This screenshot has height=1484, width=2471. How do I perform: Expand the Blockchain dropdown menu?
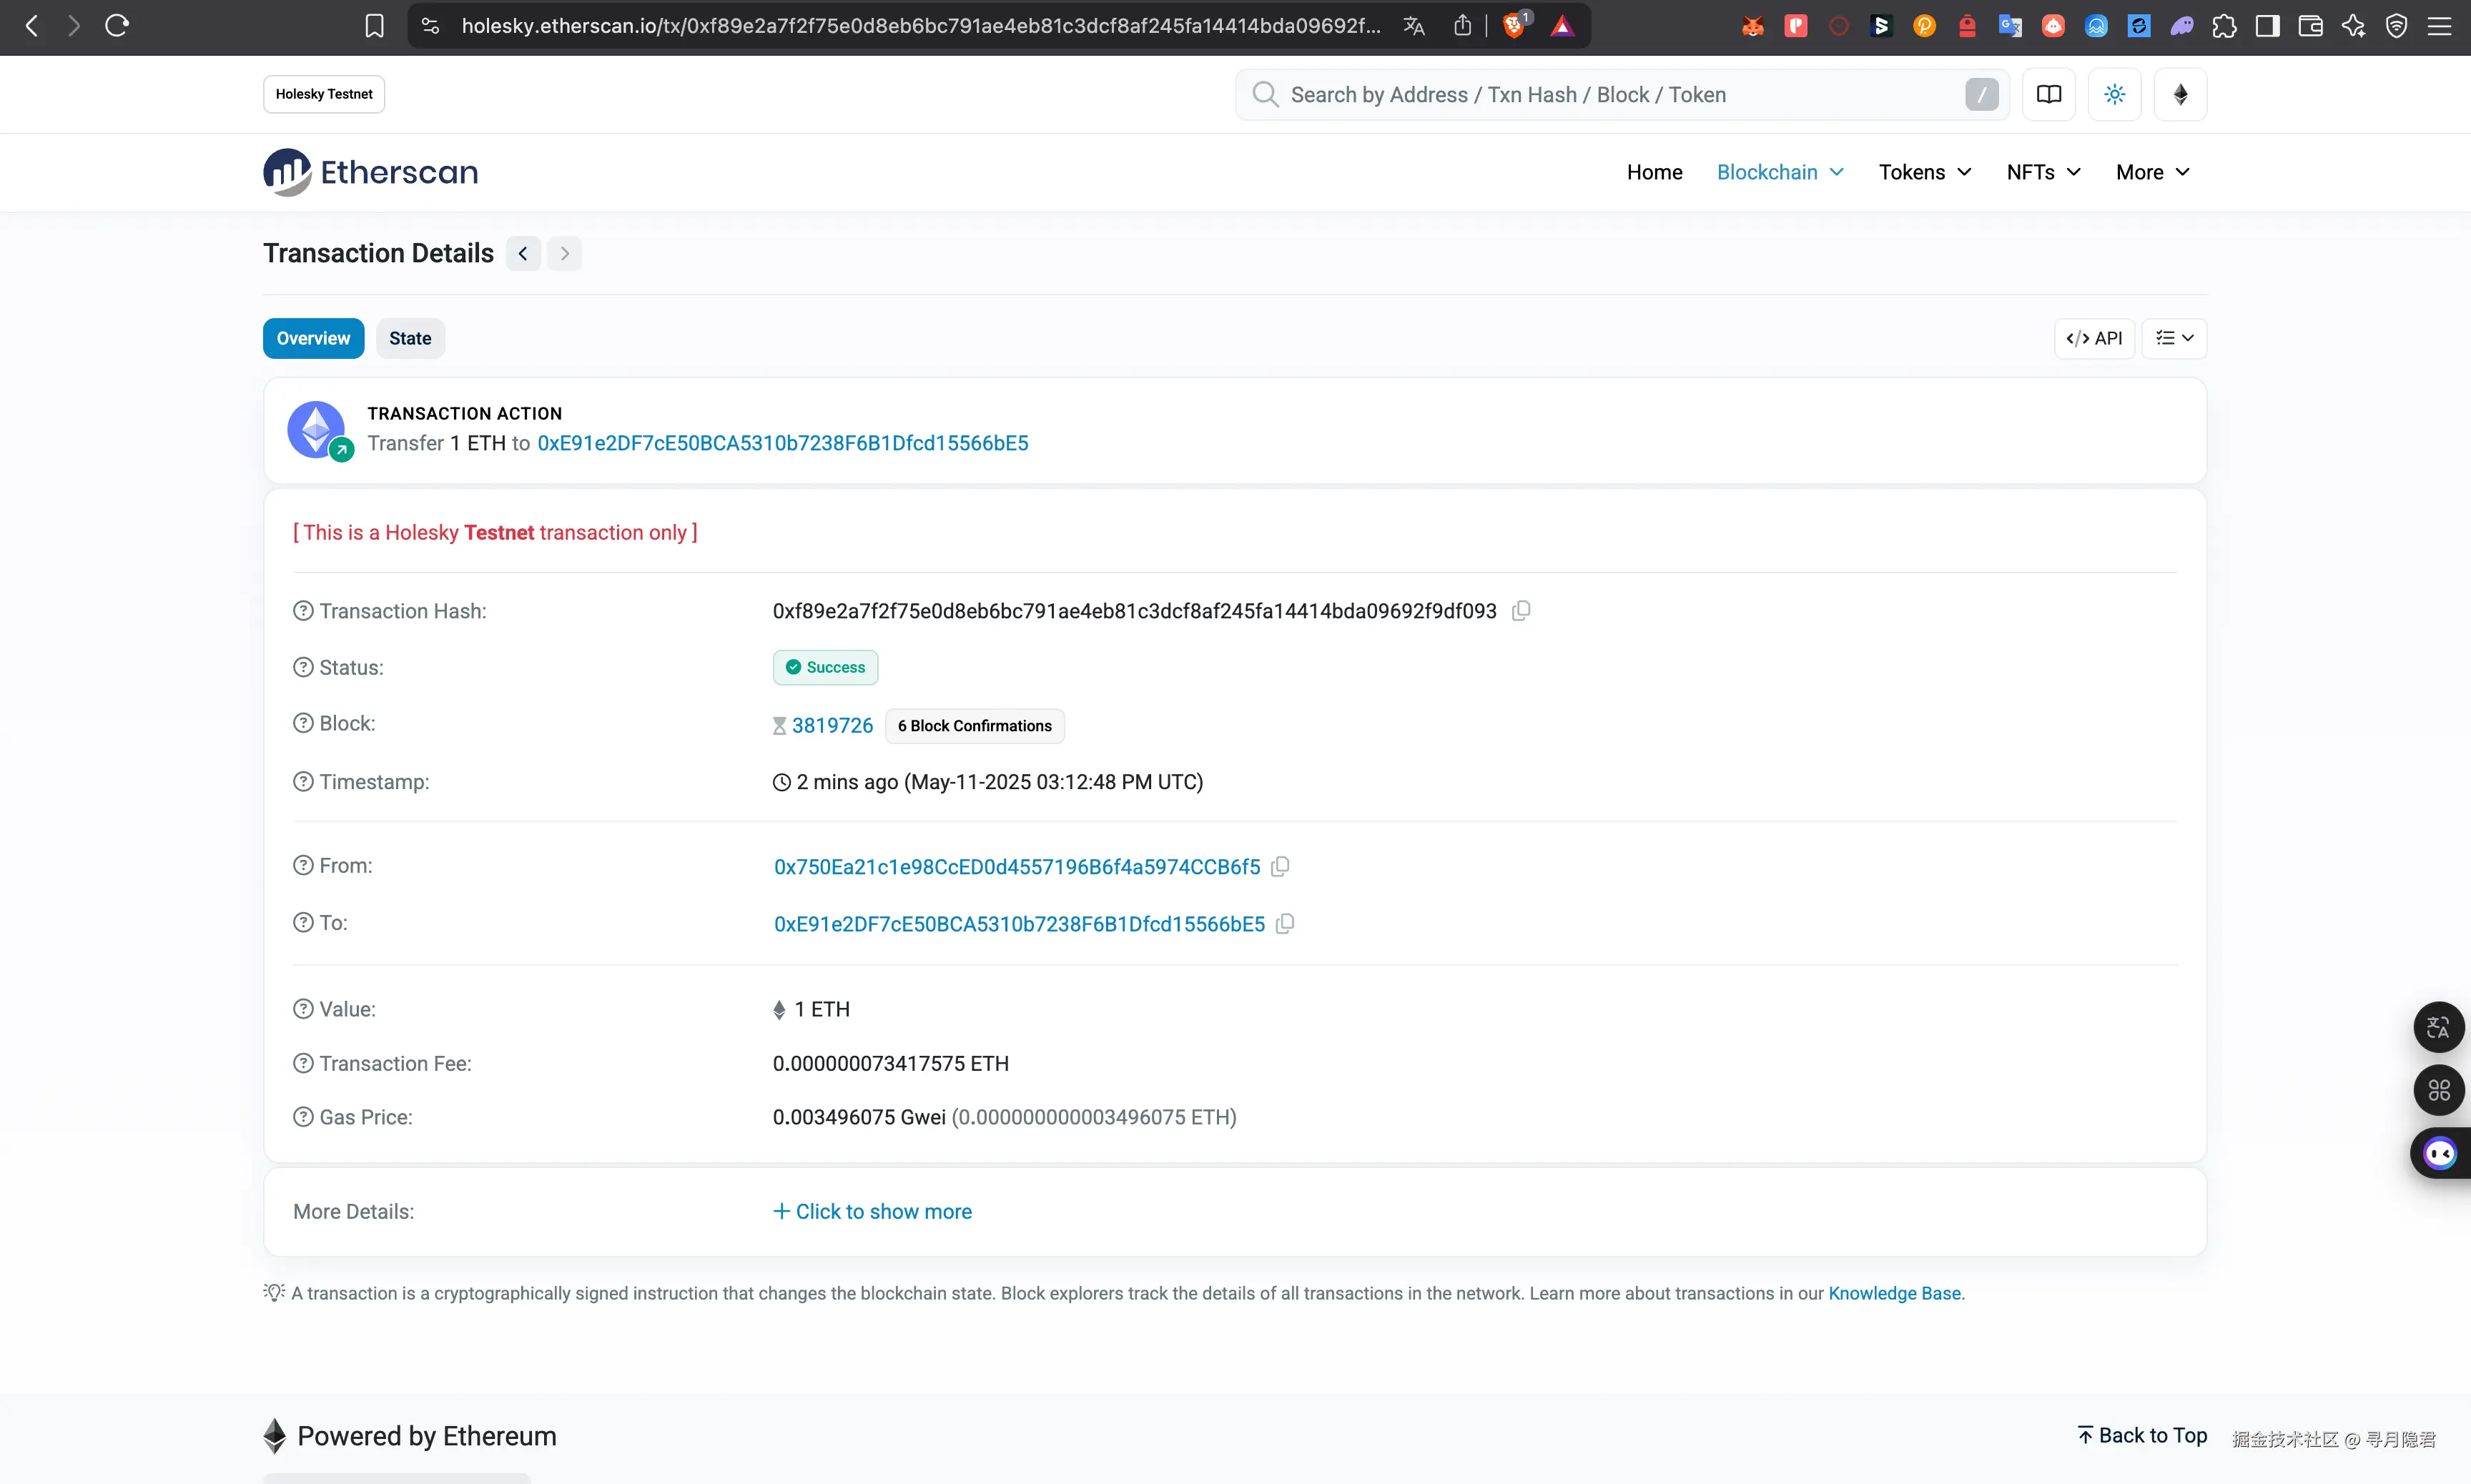(x=1780, y=172)
